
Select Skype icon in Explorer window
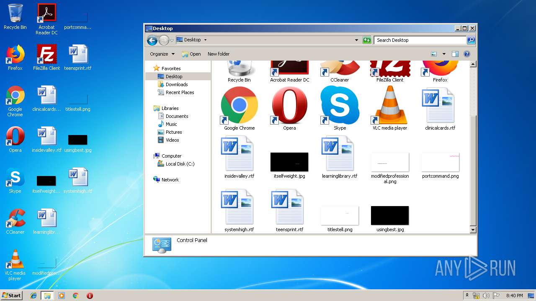click(340, 108)
